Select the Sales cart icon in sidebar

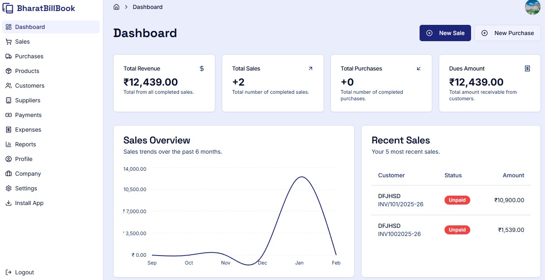pyautogui.click(x=8, y=41)
